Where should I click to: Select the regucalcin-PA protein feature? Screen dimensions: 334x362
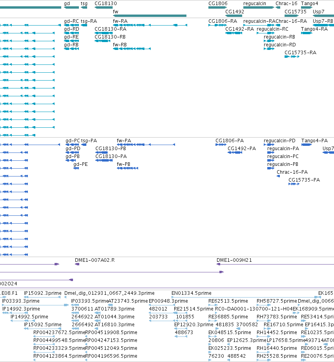271,153
